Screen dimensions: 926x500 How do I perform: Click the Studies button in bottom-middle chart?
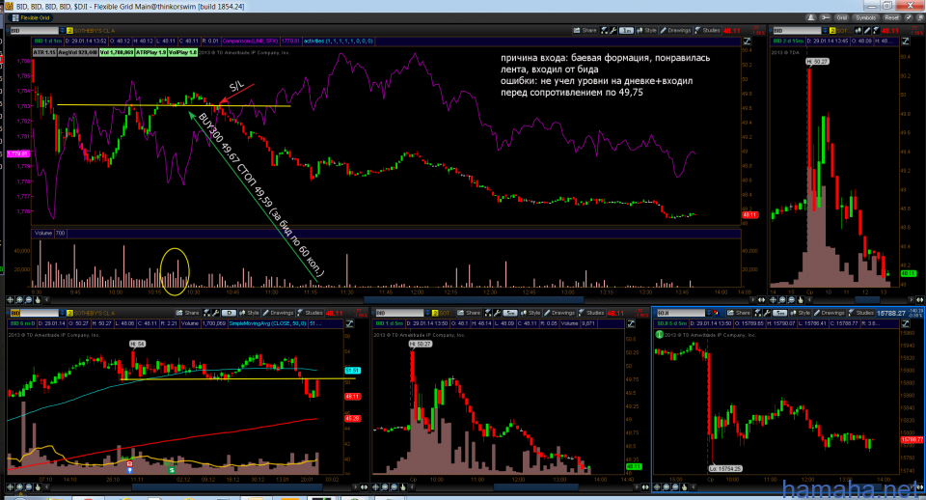(x=591, y=313)
